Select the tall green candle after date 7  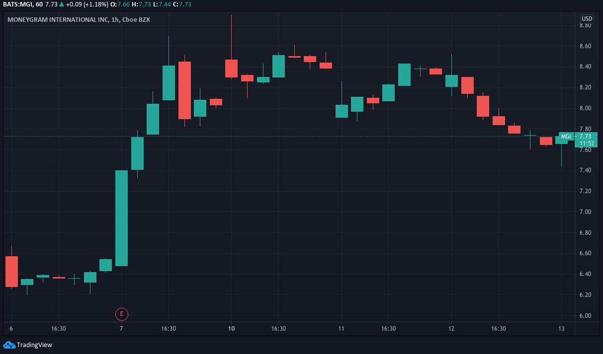point(121,218)
